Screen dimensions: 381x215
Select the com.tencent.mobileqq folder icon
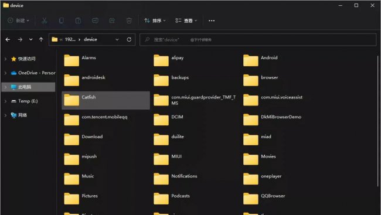point(72,120)
